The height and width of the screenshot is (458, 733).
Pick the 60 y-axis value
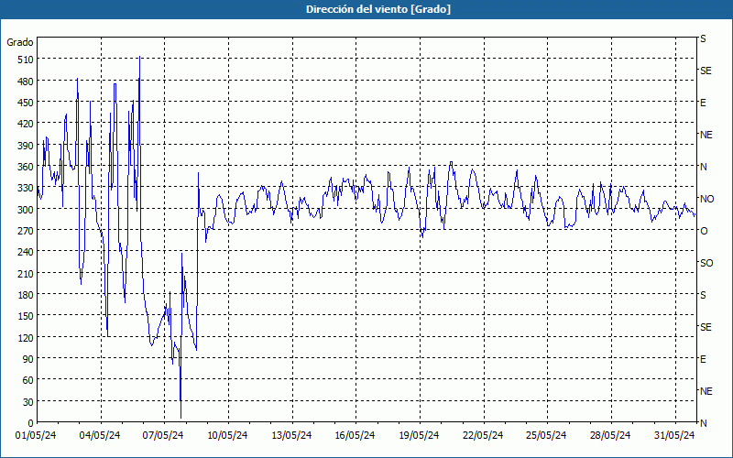pyautogui.click(x=28, y=380)
